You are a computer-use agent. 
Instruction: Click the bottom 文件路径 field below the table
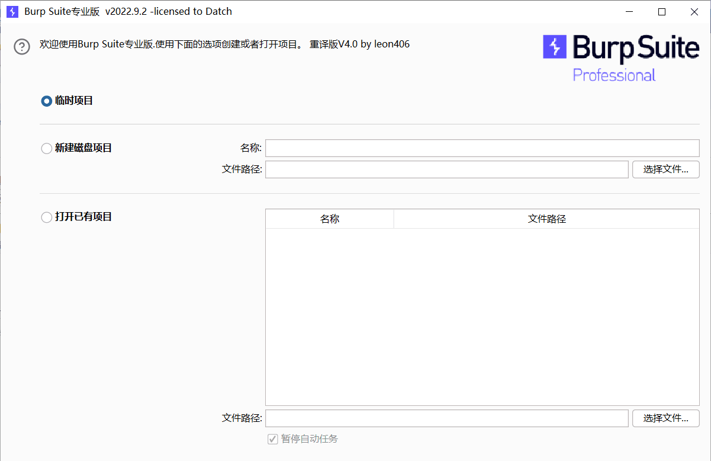pyautogui.click(x=446, y=418)
